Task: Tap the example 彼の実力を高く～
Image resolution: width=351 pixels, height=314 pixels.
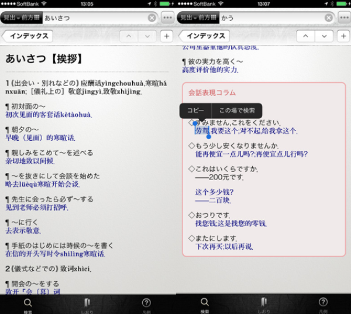Action: [212, 61]
